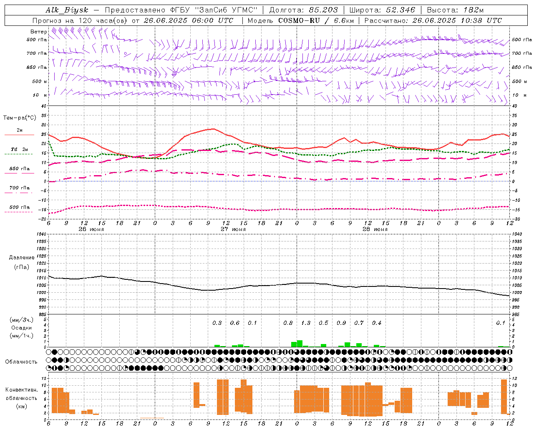Click the 'Высота: 182м' elevation text

coord(455,10)
